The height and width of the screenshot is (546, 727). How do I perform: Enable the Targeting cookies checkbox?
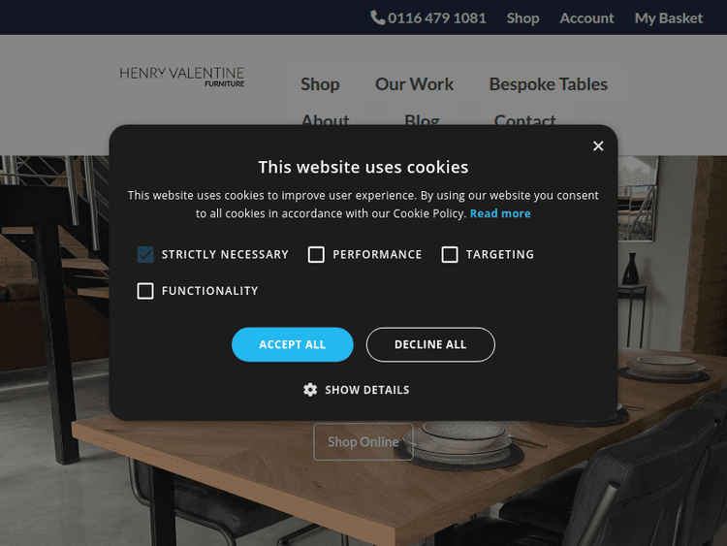[x=450, y=254]
